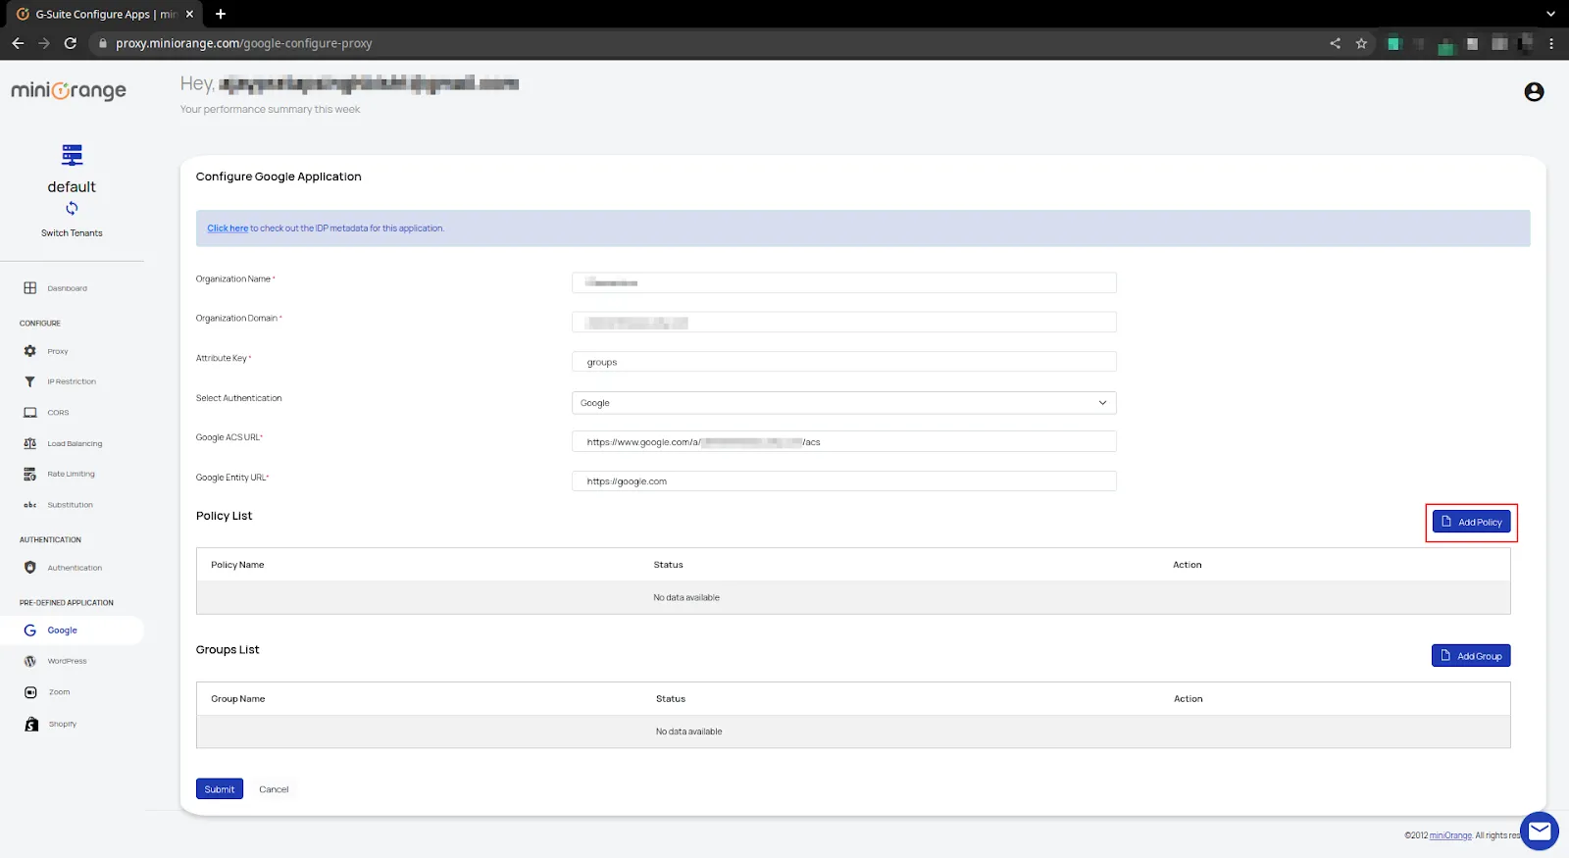
Task: Open the Select Authentication dropdown
Action: 843,403
